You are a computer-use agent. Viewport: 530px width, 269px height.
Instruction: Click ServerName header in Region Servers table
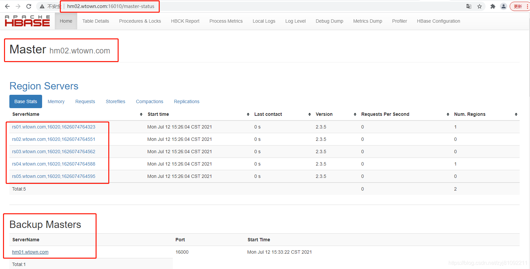pos(26,114)
